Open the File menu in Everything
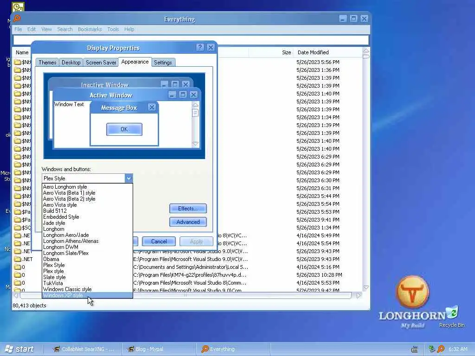475x356 pixels. click(18, 29)
